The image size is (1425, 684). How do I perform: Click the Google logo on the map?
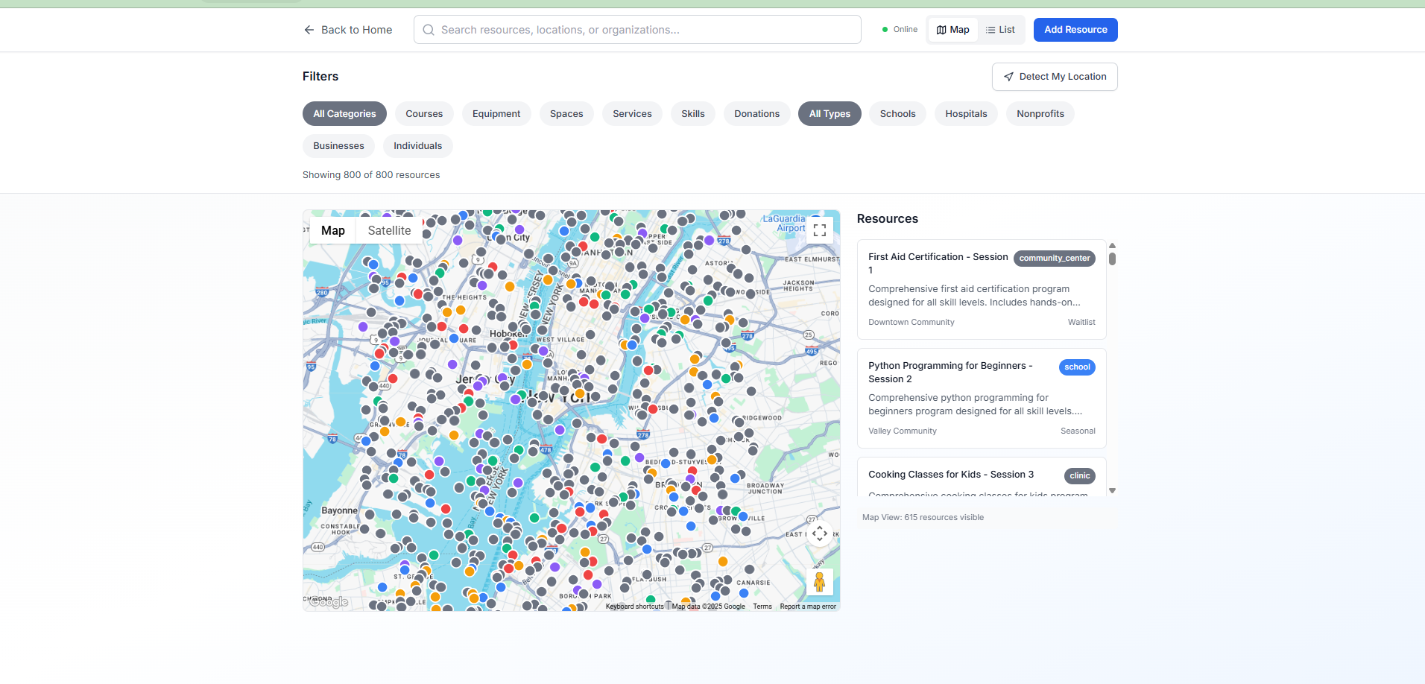click(x=328, y=602)
